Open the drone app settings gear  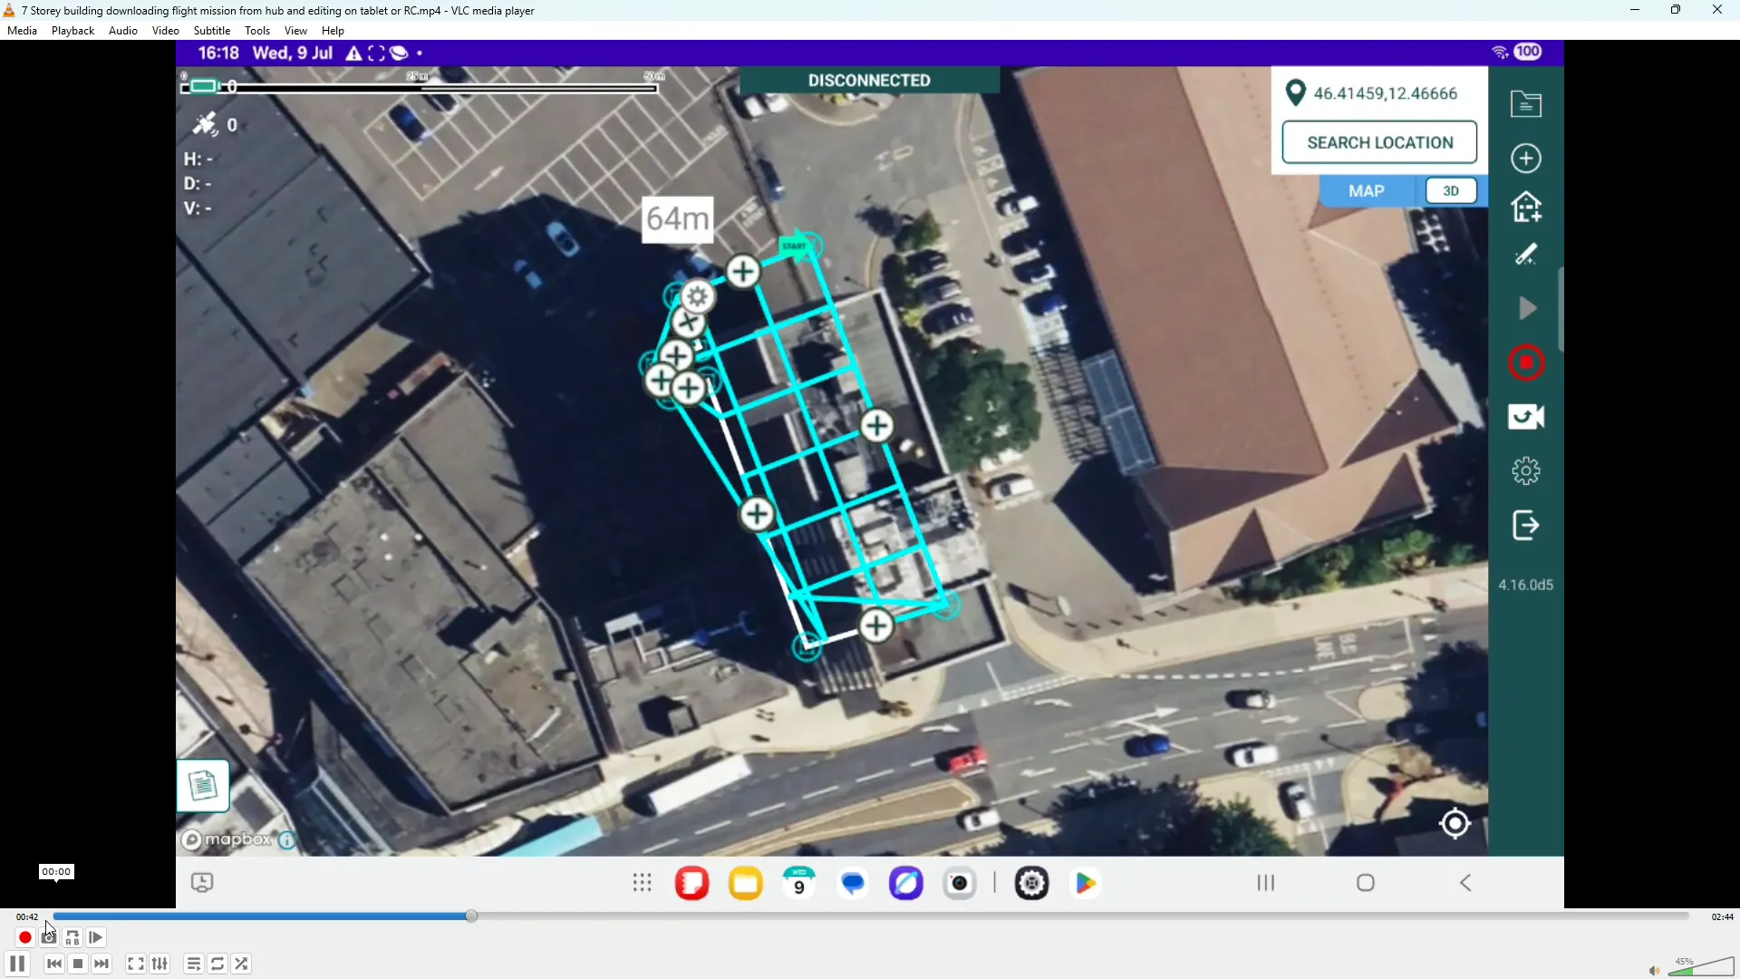[1526, 470]
